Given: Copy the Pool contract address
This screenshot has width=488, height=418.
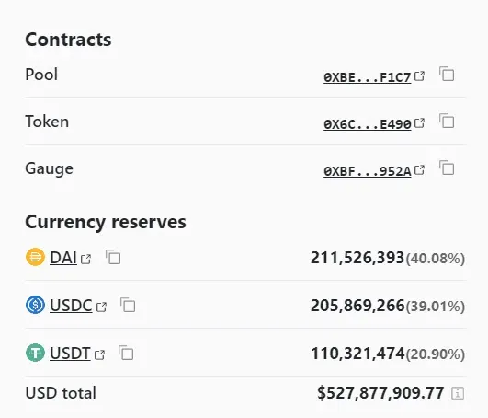Looking at the screenshot, I should [447, 74].
